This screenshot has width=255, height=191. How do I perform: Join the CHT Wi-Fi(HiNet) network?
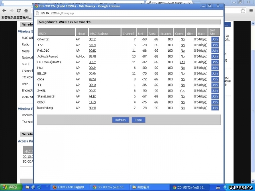coord(215,62)
